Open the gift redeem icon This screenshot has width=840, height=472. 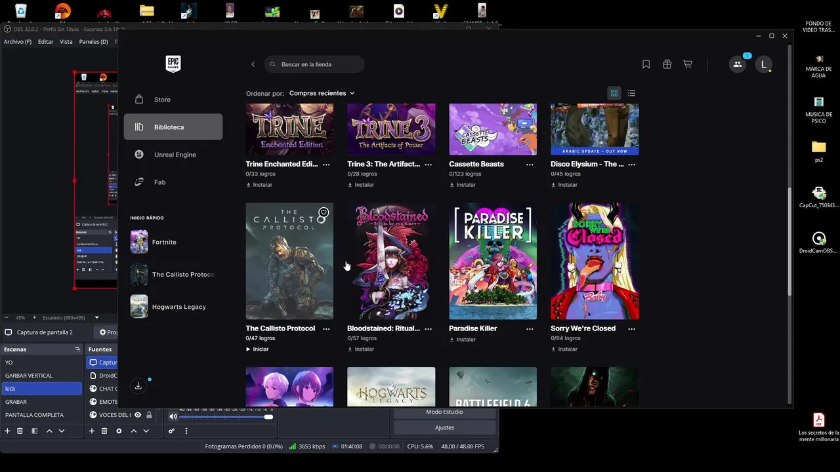point(667,64)
